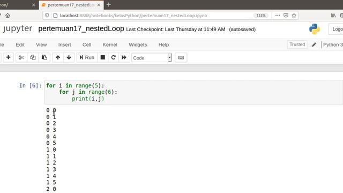Open the Widgets menu
The image size is (343, 193).
138,44
